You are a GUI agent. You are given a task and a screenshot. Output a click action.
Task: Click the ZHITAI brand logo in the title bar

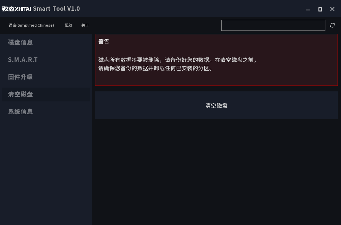[x=17, y=9]
